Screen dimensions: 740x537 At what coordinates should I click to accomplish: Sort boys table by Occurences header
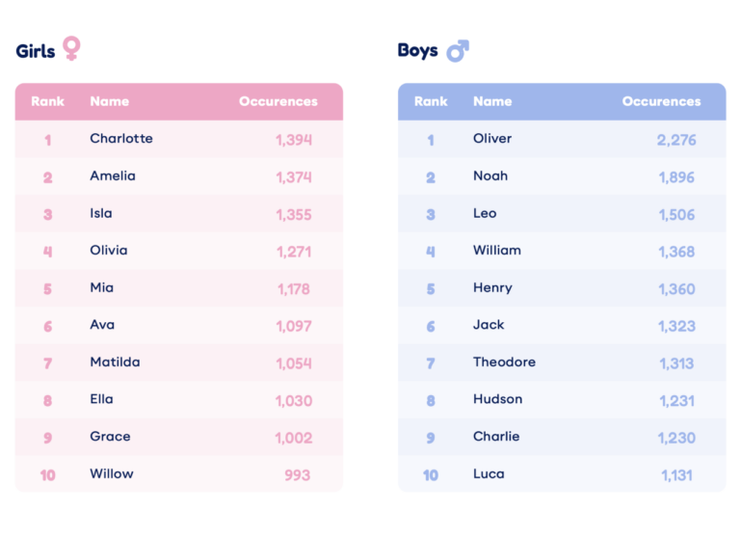pyautogui.click(x=661, y=101)
